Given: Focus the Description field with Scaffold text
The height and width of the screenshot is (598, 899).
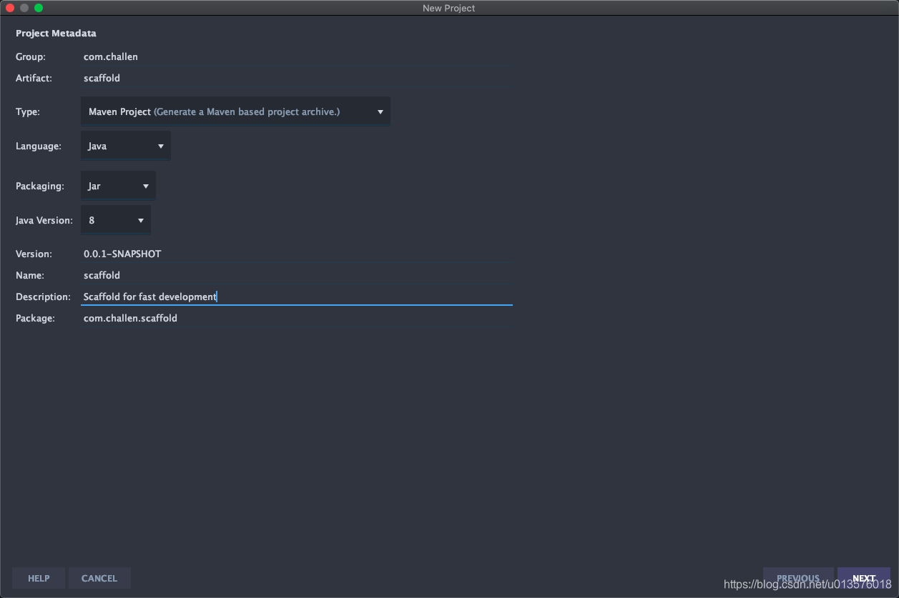Looking at the screenshot, I should (x=296, y=296).
